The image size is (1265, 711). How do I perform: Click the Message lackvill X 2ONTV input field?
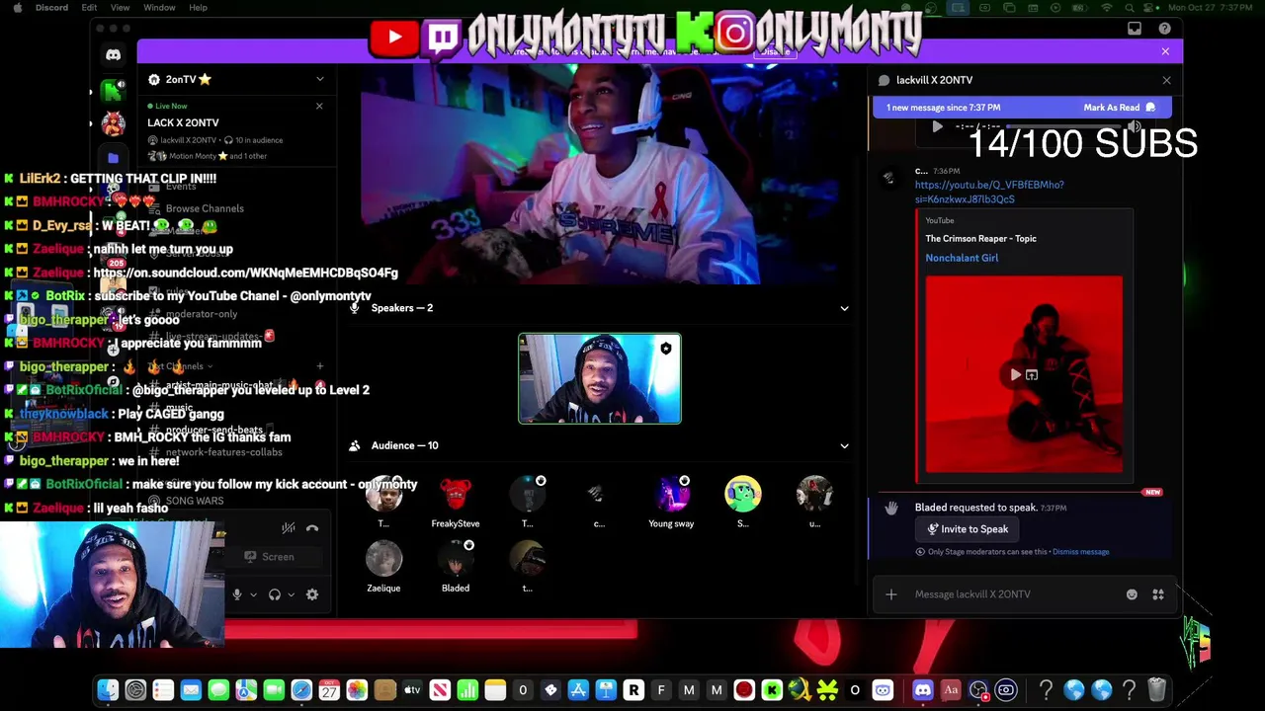1016,594
